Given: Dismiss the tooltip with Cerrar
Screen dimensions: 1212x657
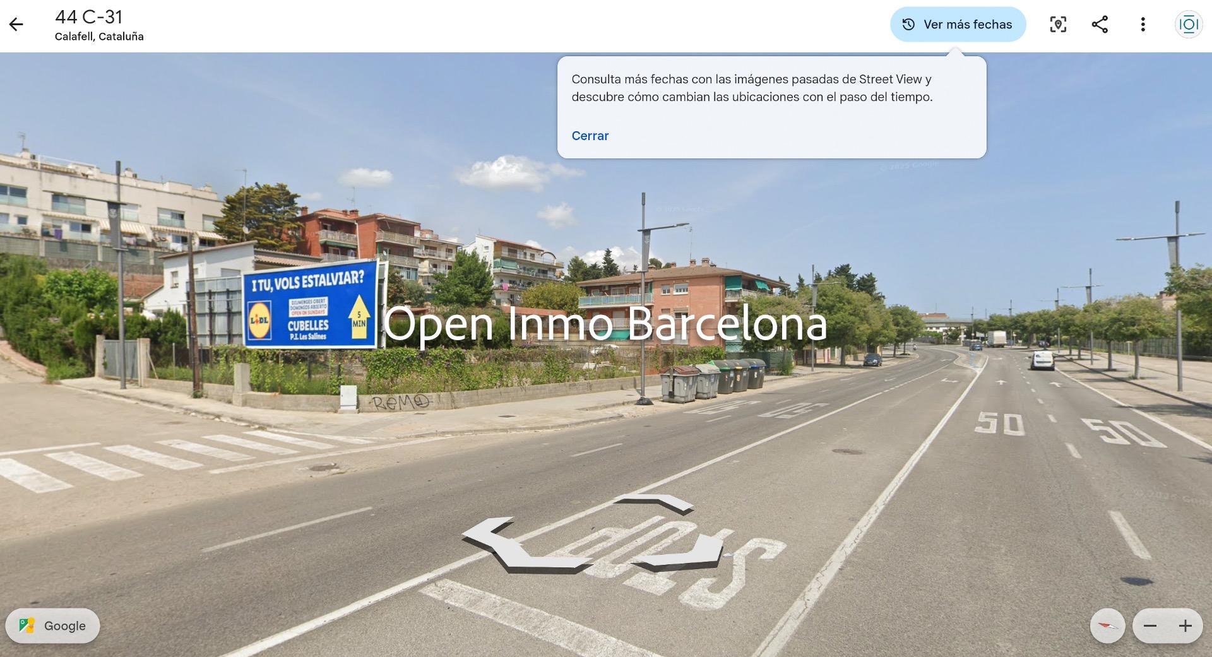Looking at the screenshot, I should (x=590, y=136).
